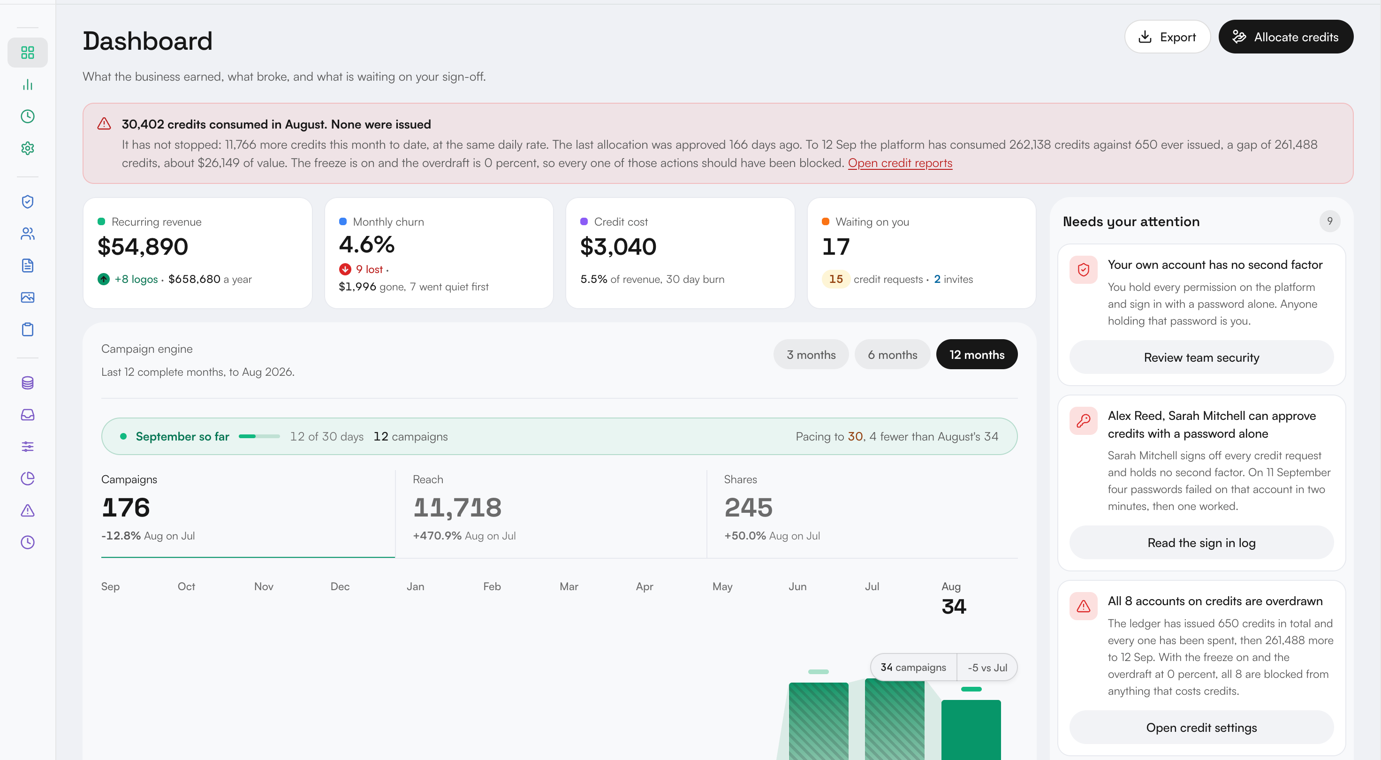Click the Aug month axis label
Image resolution: width=1381 pixels, height=760 pixels.
pyautogui.click(x=950, y=586)
